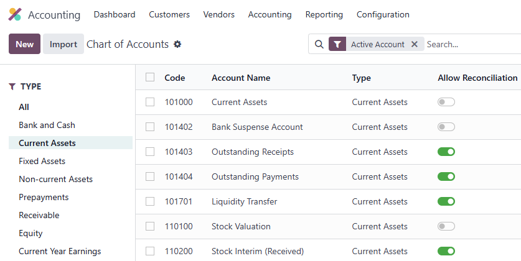The image size is (521, 261).
Task: Enable reconciliation for Current Assets 101000
Action: pos(446,102)
